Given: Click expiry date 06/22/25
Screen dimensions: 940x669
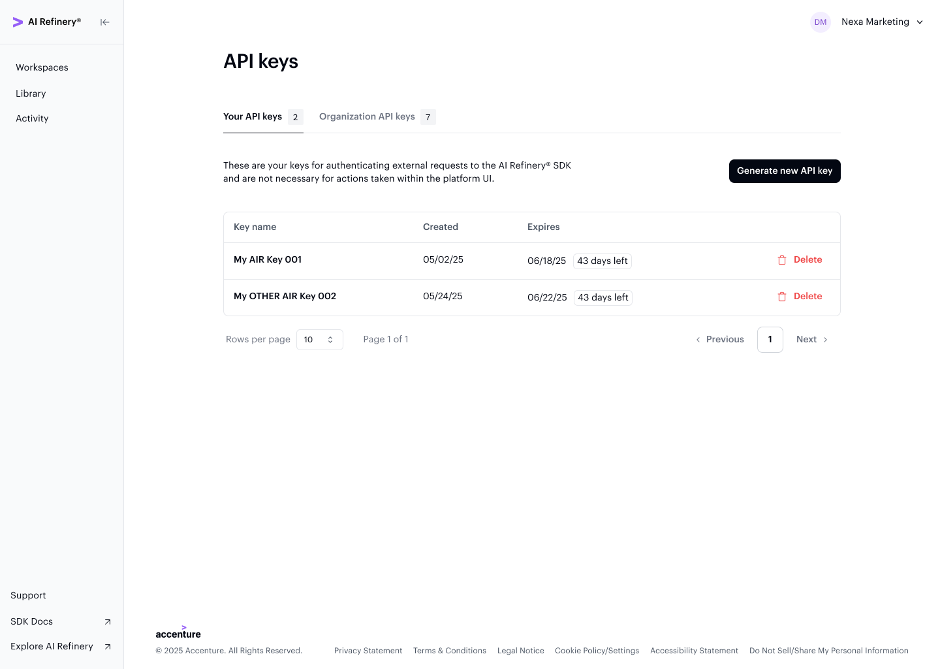Looking at the screenshot, I should pos(547,297).
